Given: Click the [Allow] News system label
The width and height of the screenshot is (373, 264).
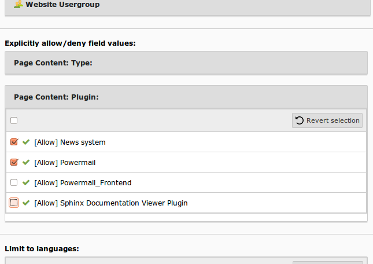Looking at the screenshot, I should click(x=69, y=142).
